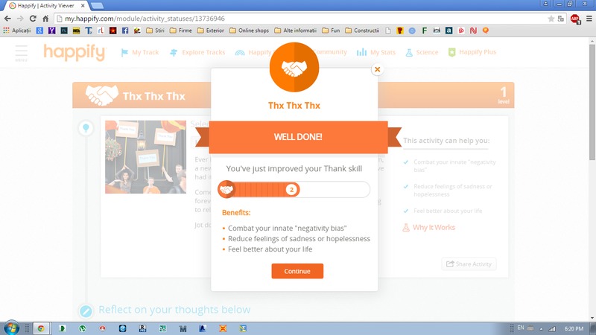Click the Share Activity button
596x335 pixels.
pyautogui.click(x=469, y=264)
